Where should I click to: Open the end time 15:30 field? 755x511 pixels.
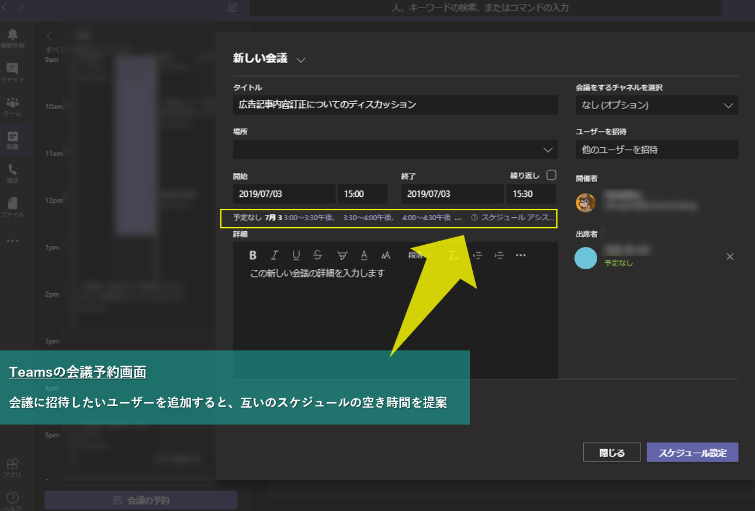pyautogui.click(x=531, y=194)
